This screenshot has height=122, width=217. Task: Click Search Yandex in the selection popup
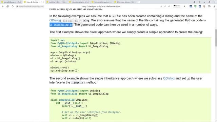(67, 21)
